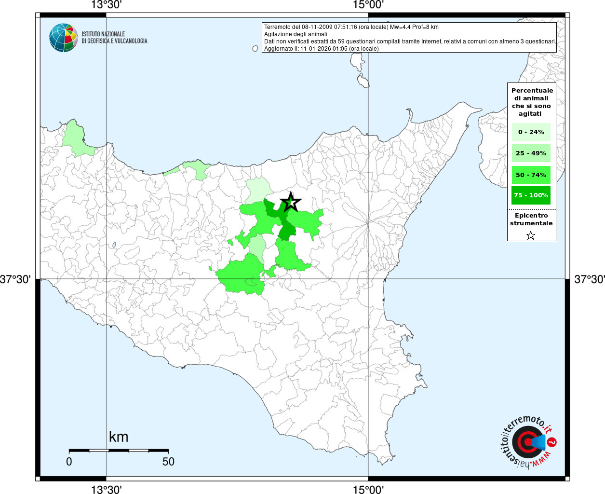This screenshot has width=605, height=494.
Task: Click the 'Aggiornato il: 11-01-2026' line
Action: click(x=322, y=49)
